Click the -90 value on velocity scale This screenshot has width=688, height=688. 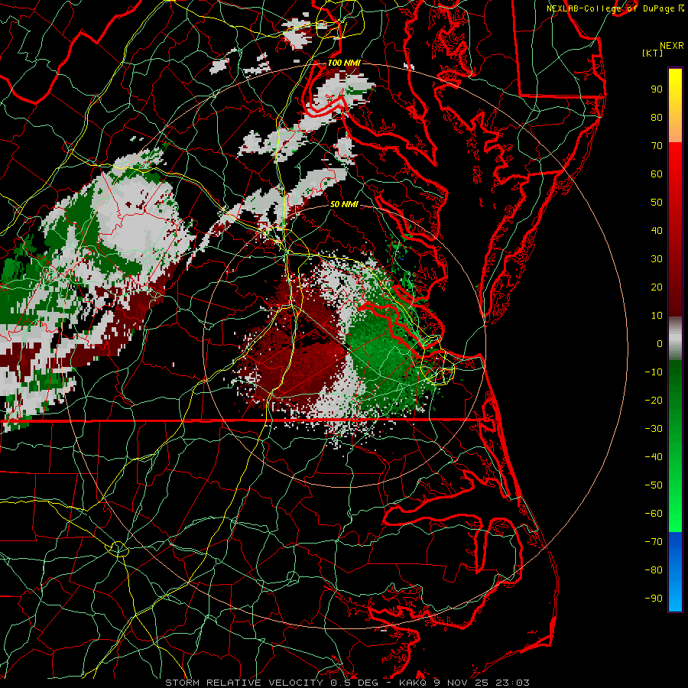coord(654,599)
